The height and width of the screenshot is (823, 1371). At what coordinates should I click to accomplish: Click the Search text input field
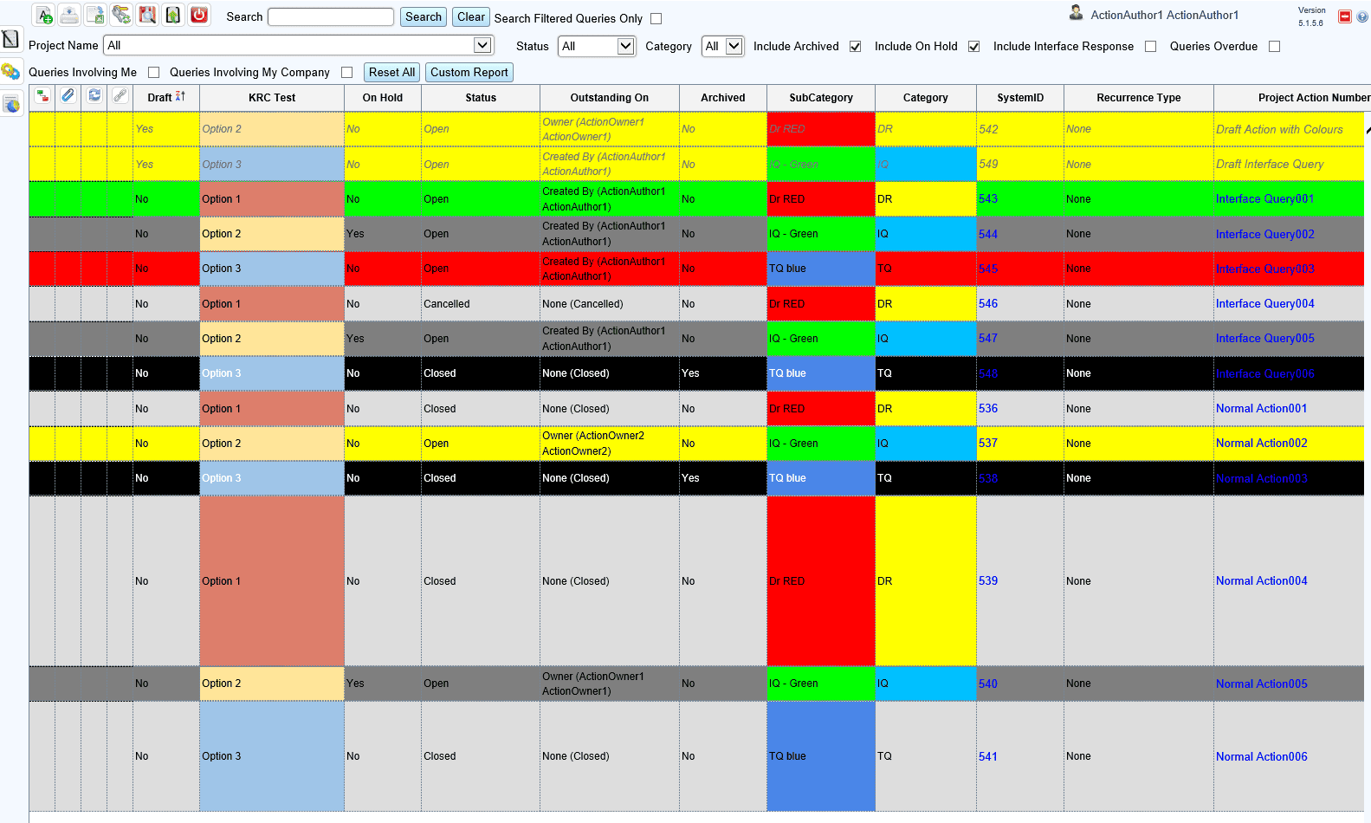pos(331,17)
